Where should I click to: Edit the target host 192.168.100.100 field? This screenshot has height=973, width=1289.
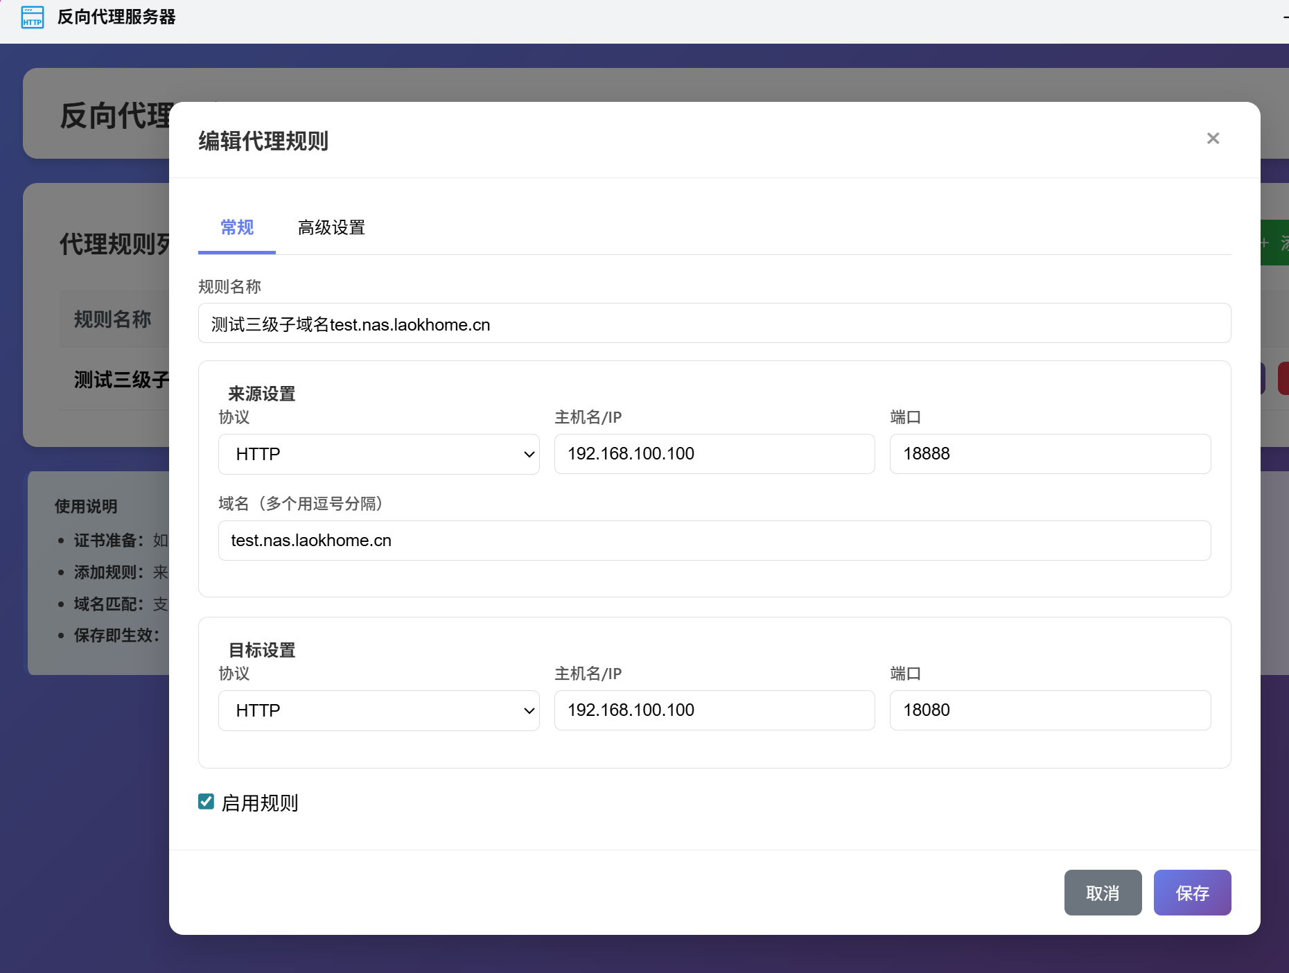[714, 710]
